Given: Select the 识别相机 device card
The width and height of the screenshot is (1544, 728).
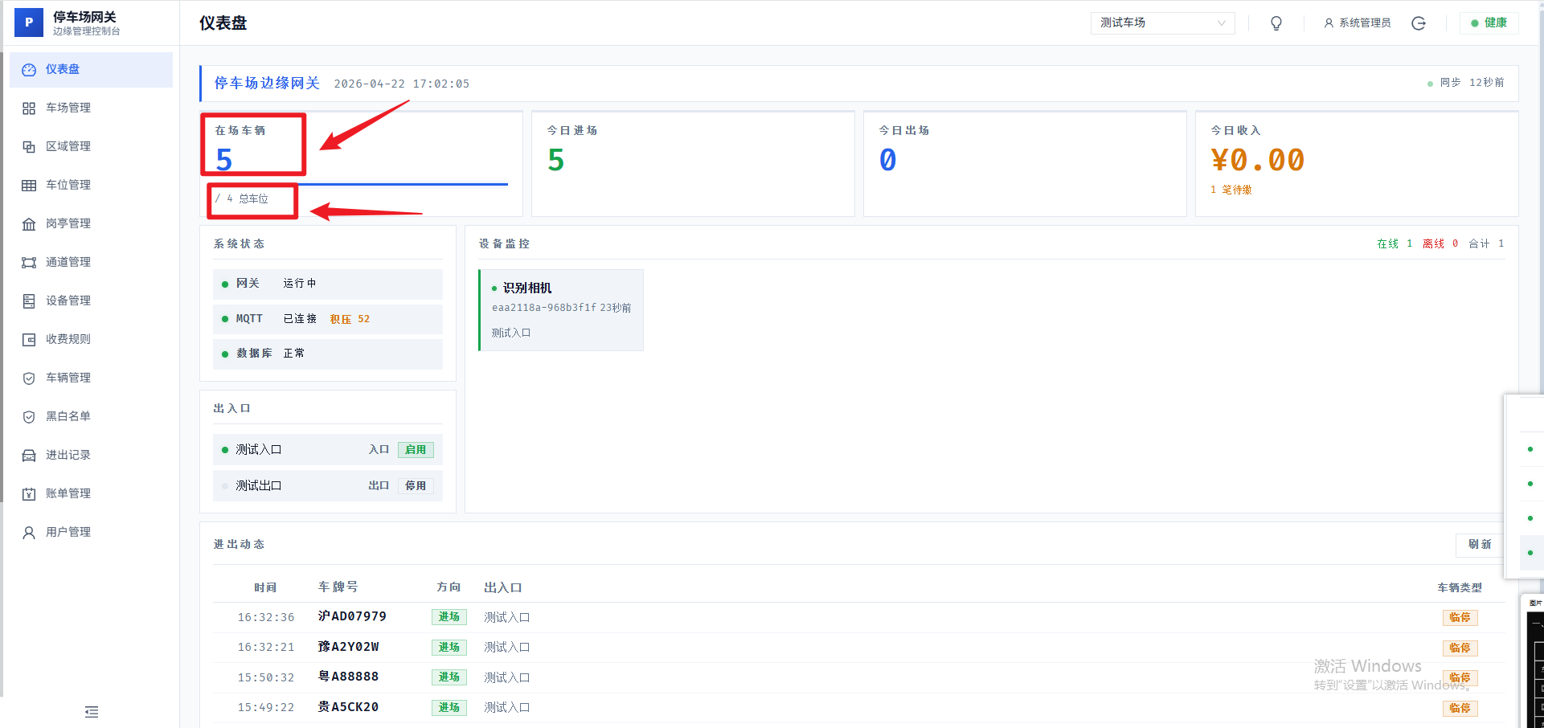Looking at the screenshot, I should coord(561,309).
